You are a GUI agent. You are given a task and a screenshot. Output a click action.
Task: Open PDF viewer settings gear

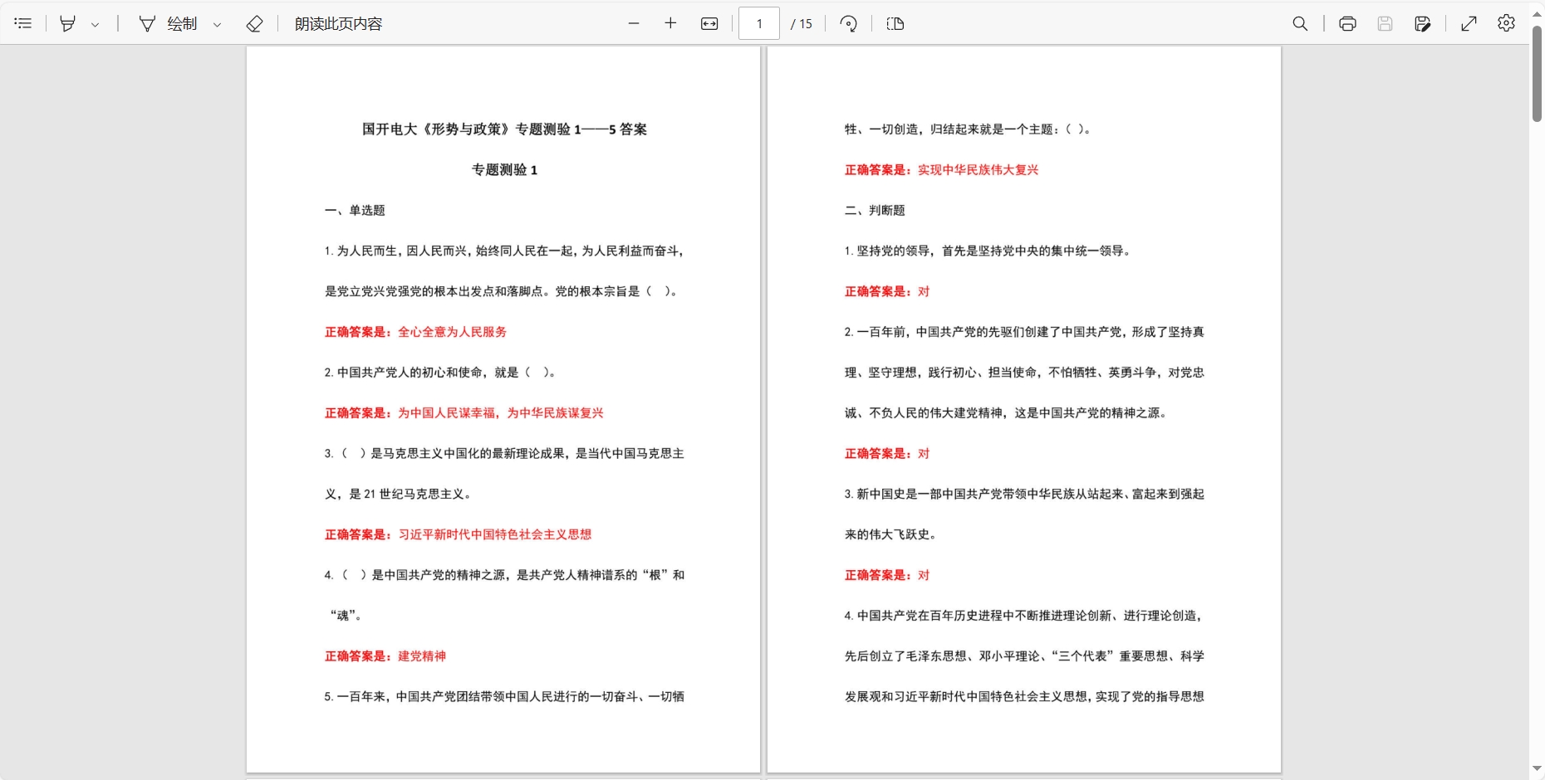point(1506,23)
